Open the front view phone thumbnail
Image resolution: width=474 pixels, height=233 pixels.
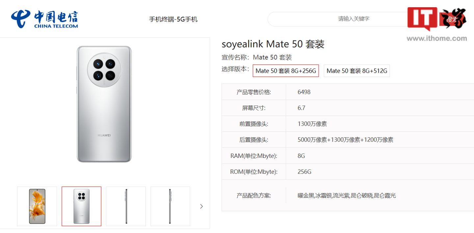click(x=37, y=206)
